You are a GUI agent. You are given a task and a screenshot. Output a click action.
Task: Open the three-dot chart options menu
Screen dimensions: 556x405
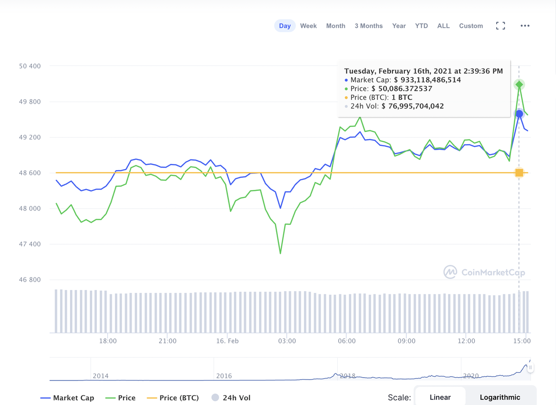tap(525, 26)
